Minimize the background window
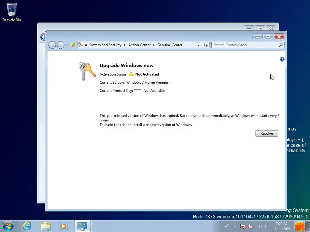Viewport: 310px width, 232px height. (249, 28)
